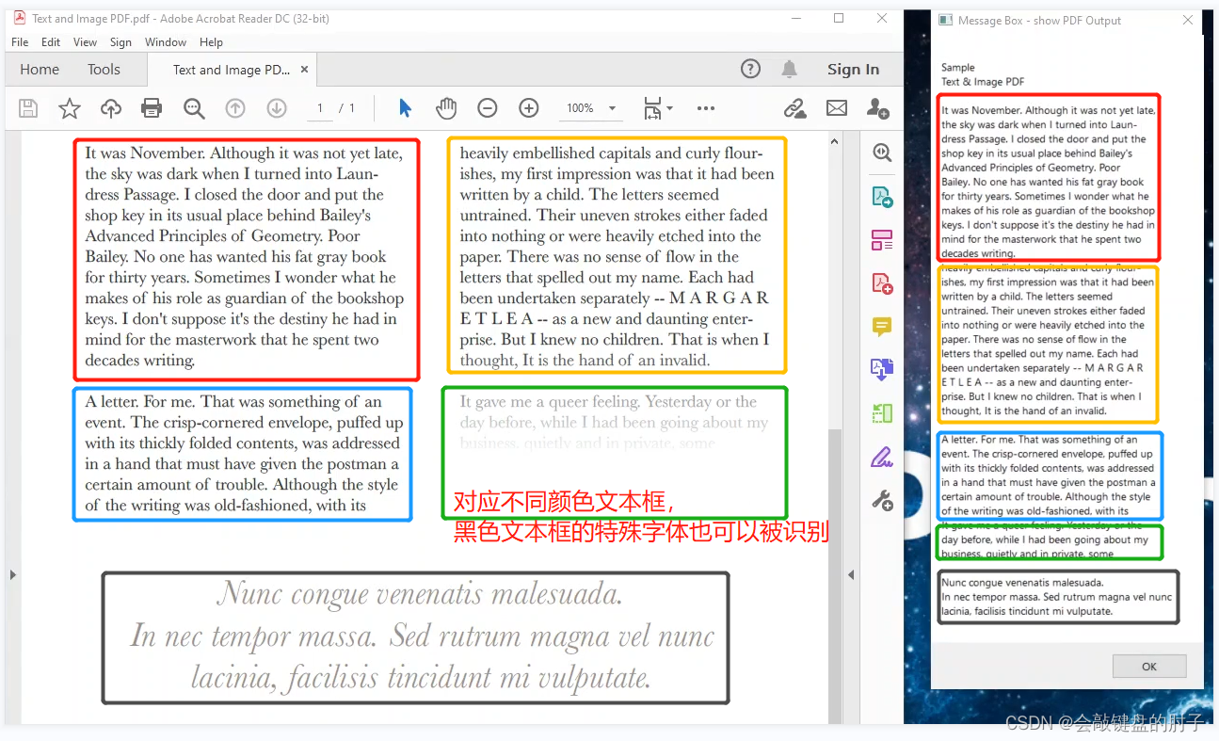Switch to the Home tab
The width and height of the screenshot is (1219, 741).
(x=40, y=70)
